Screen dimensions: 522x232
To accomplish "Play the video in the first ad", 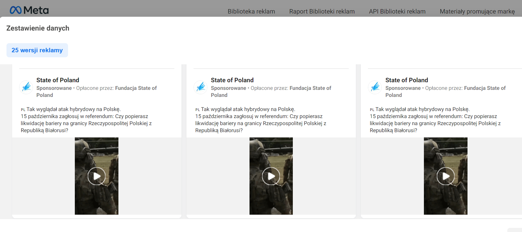I will pos(97,176).
